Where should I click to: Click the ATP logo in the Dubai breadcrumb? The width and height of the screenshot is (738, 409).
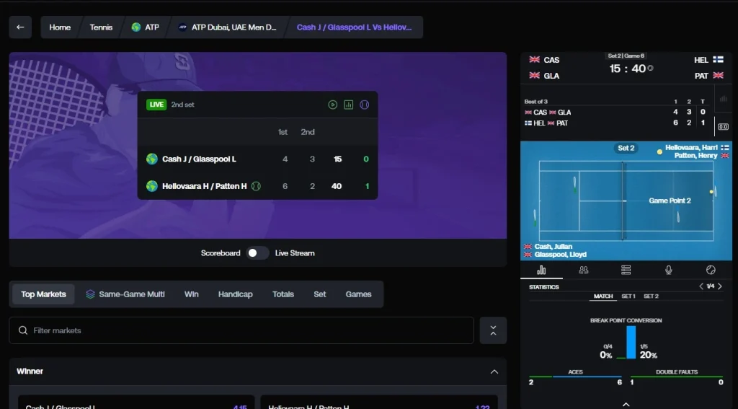coord(182,27)
